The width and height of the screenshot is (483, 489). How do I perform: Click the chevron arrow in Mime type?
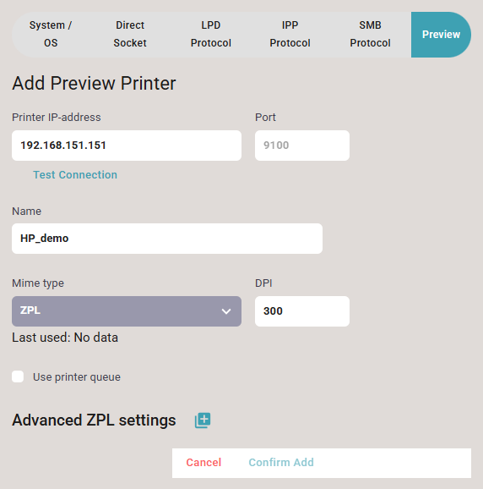tap(226, 311)
